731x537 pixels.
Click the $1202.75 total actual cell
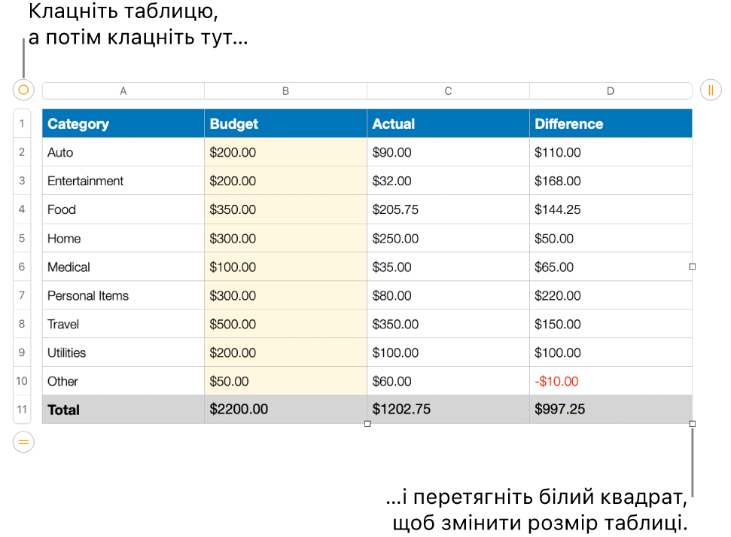tap(448, 409)
